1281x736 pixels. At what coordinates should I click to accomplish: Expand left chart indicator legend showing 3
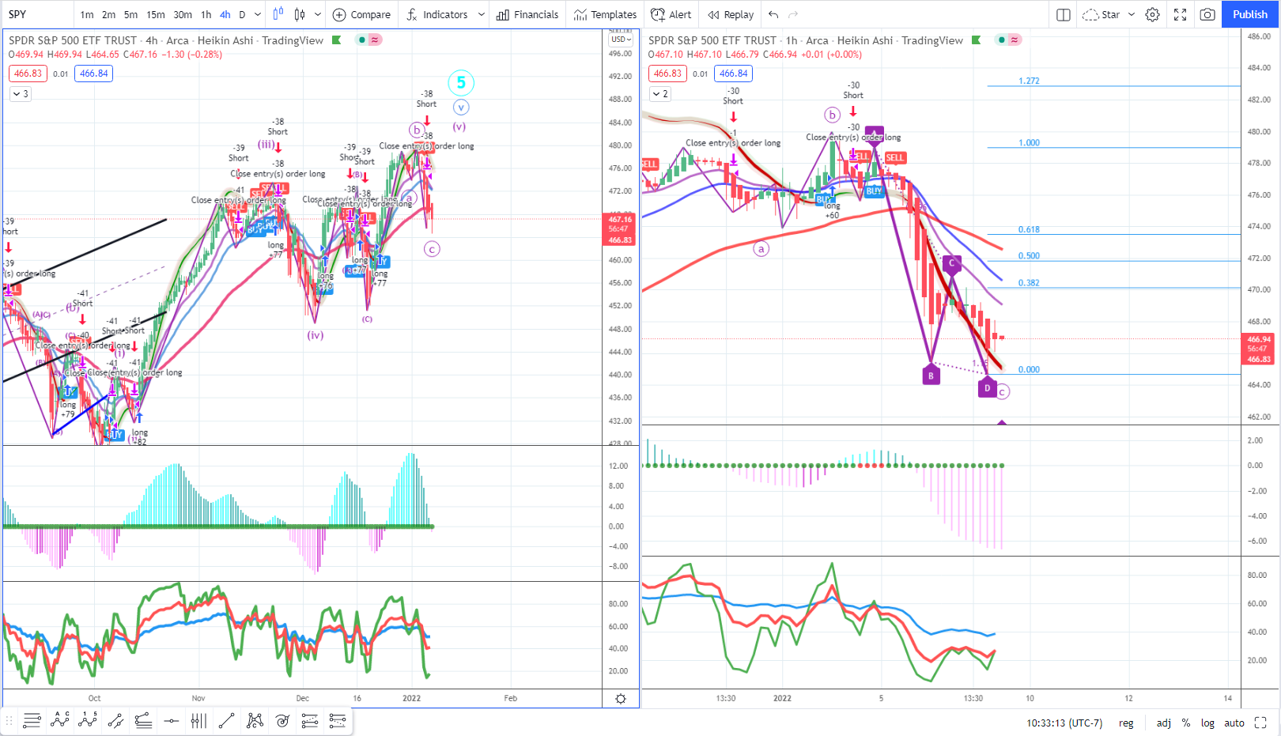21,94
